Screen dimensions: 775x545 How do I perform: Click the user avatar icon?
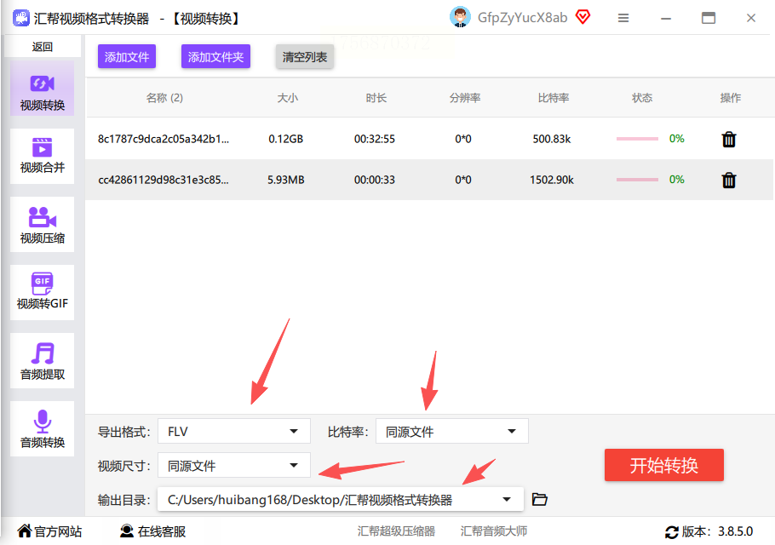point(460,17)
